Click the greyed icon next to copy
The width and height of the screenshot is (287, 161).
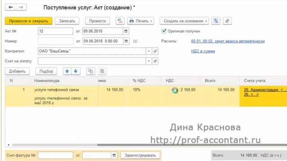(x=102, y=71)
